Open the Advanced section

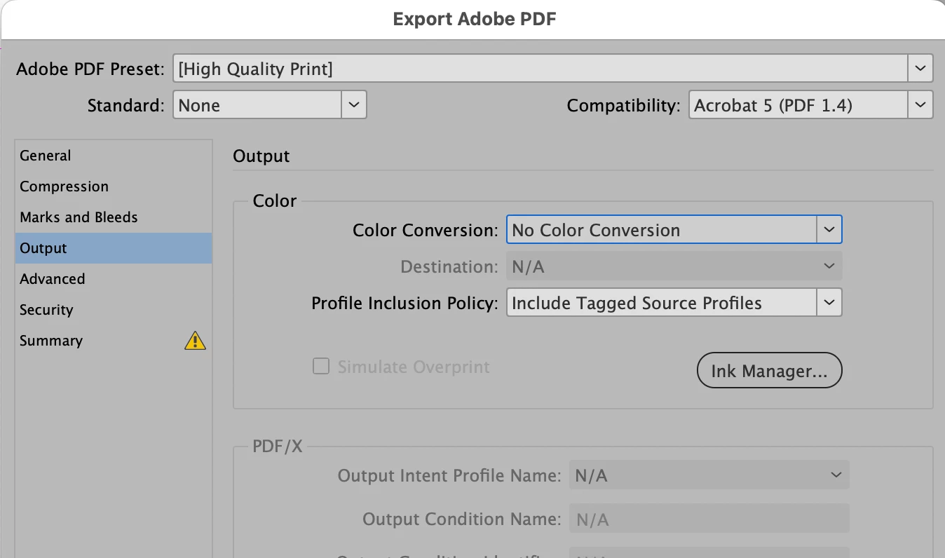(x=53, y=279)
